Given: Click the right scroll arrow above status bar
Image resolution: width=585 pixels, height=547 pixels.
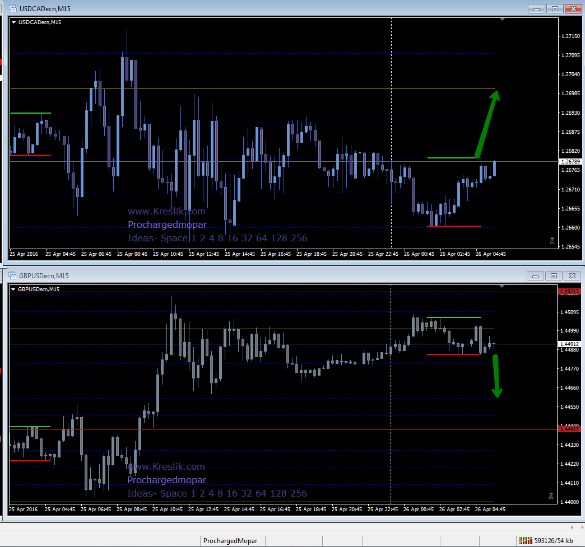Looking at the screenshot, I should click(x=582, y=527).
